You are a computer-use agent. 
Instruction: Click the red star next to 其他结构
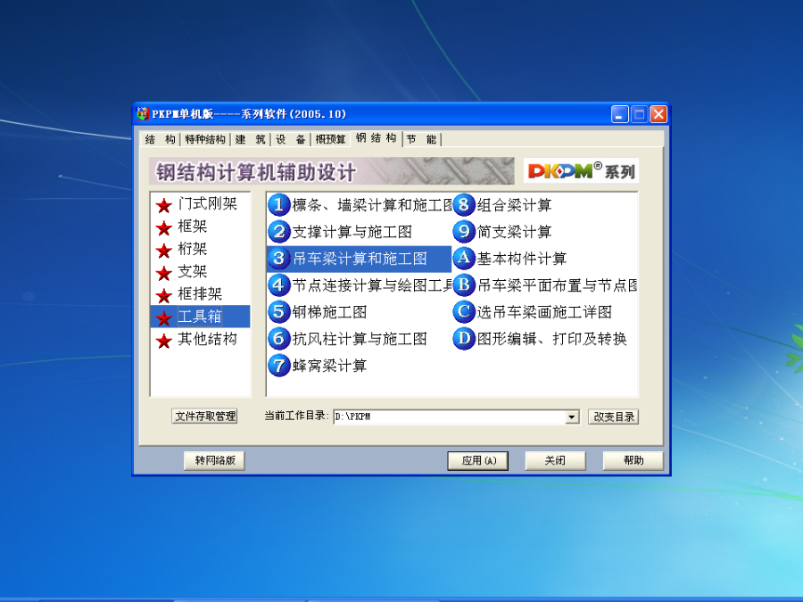point(164,341)
